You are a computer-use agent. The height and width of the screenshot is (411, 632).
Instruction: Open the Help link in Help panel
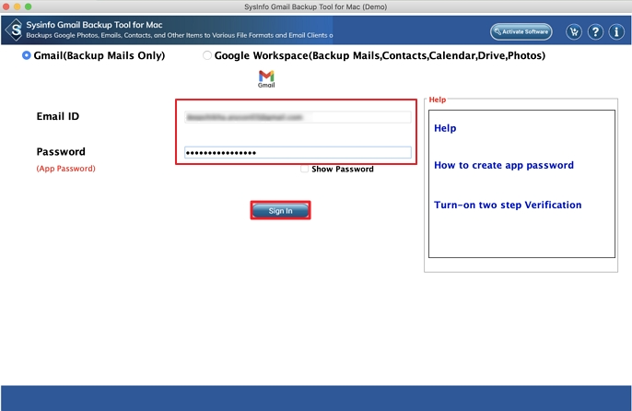coord(445,128)
